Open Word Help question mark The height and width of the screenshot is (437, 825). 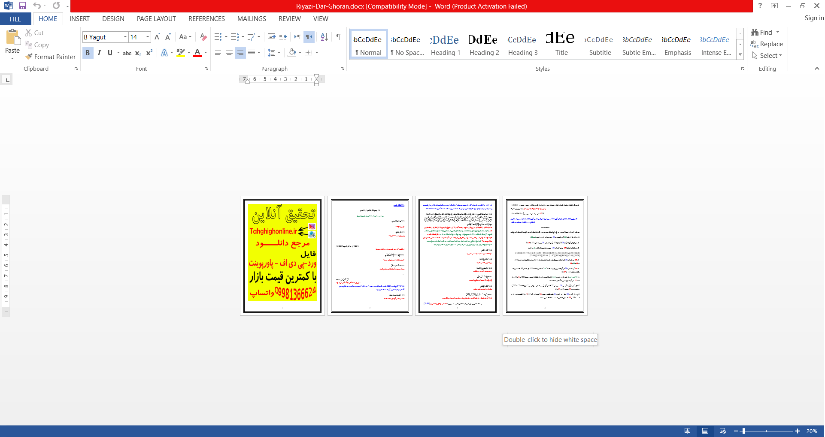tap(760, 6)
